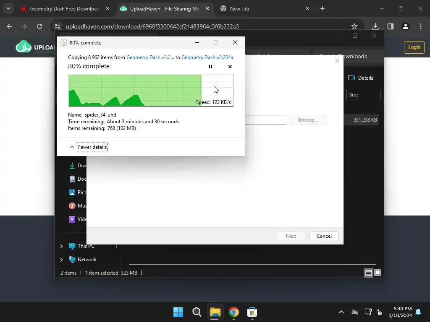Click the copy progress speed graph

pos(151,91)
